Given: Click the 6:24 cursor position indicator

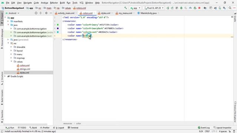Looking at the screenshot, I should [201, 132].
